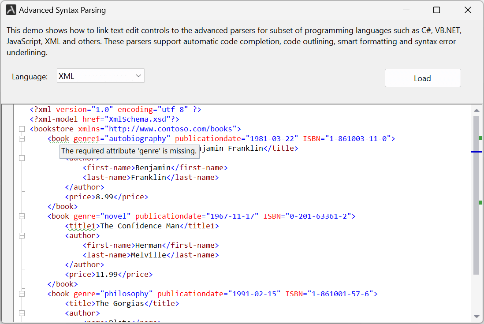Click the title text The Confidence Man
484x324 pixels.
(140, 226)
